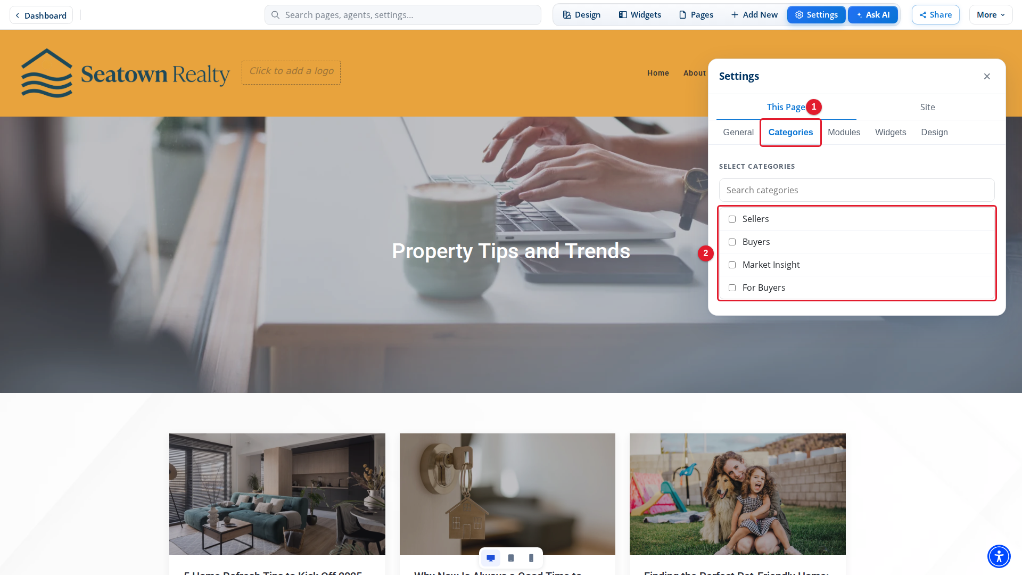
Task: Enable the Market Insight category
Action: point(732,265)
